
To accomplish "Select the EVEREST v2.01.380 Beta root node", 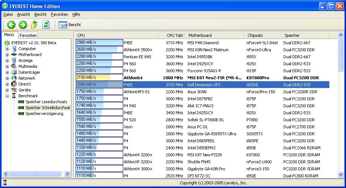I will tap(34, 43).
